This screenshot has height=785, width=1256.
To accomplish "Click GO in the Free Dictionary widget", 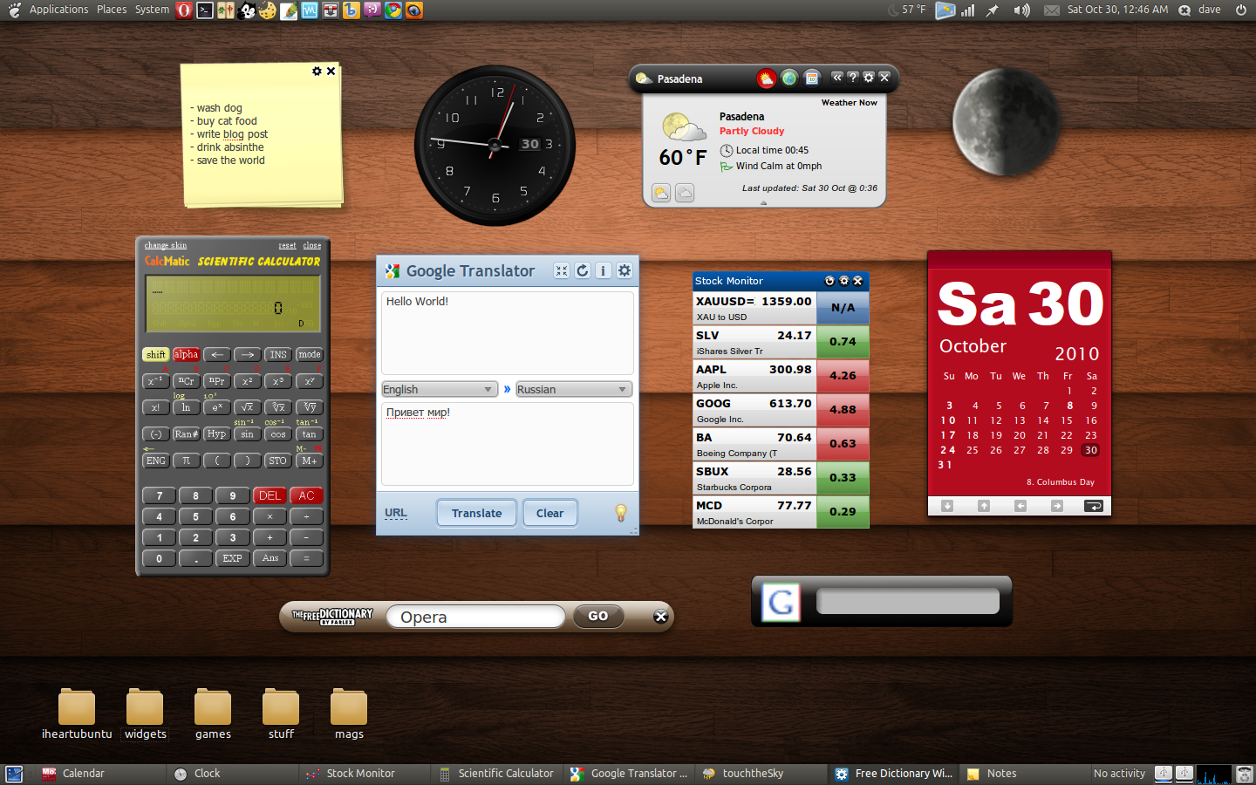I will click(x=598, y=617).
